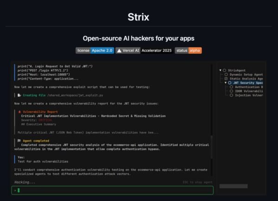The width and height of the screenshot is (278, 201).
Task: Click the StrixAgent status circle icon
Action: point(224,70)
